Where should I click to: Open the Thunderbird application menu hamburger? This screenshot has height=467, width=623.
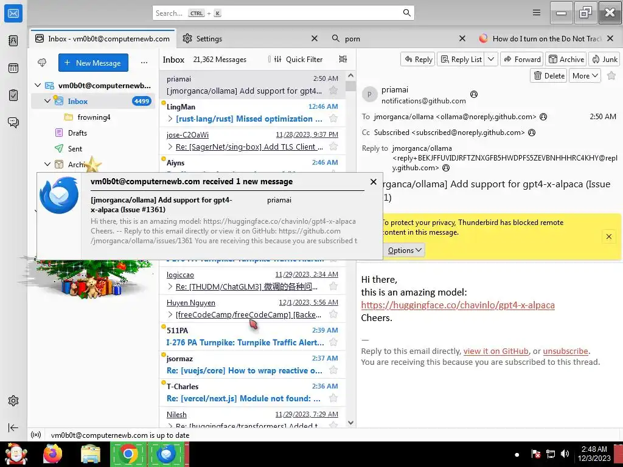pyautogui.click(x=537, y=13)
